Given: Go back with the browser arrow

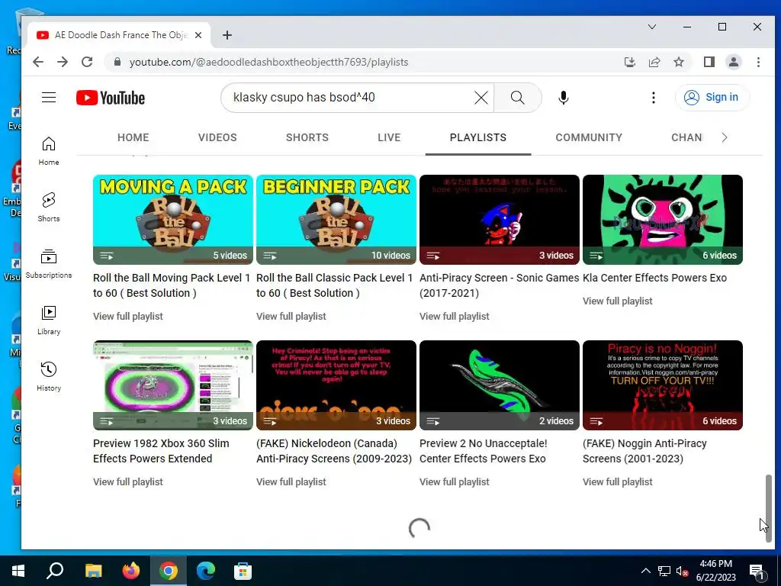Looking at the screenshot, I should coord(38,62).
